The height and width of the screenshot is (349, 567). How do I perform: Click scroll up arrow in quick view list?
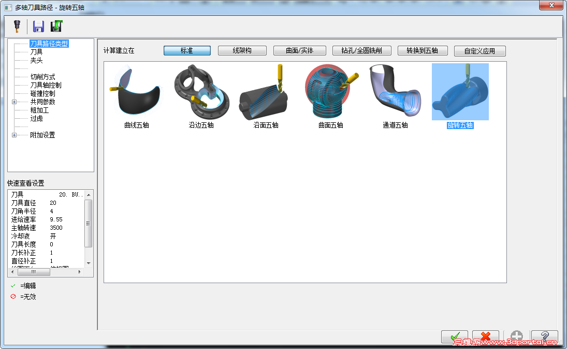point(89,195)
